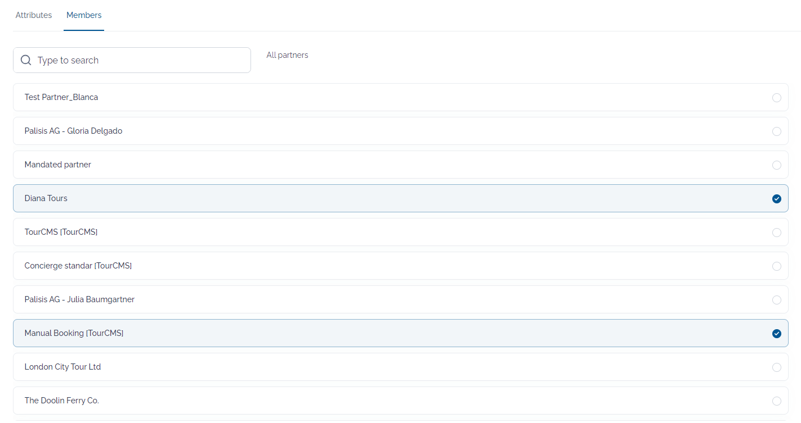Click the Palisis AG - Julia Baumgartner text

coord(79,299)
